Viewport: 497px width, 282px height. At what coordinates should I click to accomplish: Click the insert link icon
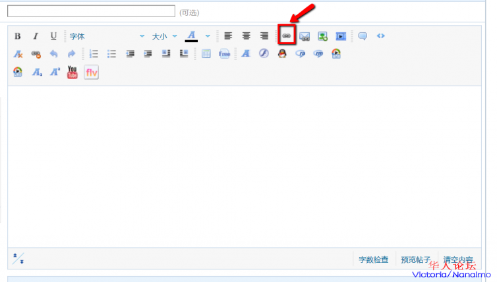click(x=286, y=36)
